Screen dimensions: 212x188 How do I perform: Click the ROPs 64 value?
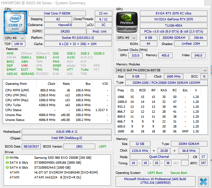[x=148, y=44]
